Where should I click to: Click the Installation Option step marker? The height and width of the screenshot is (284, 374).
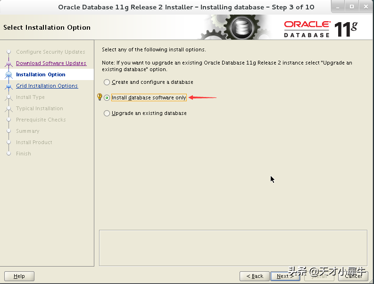point(9,74)
